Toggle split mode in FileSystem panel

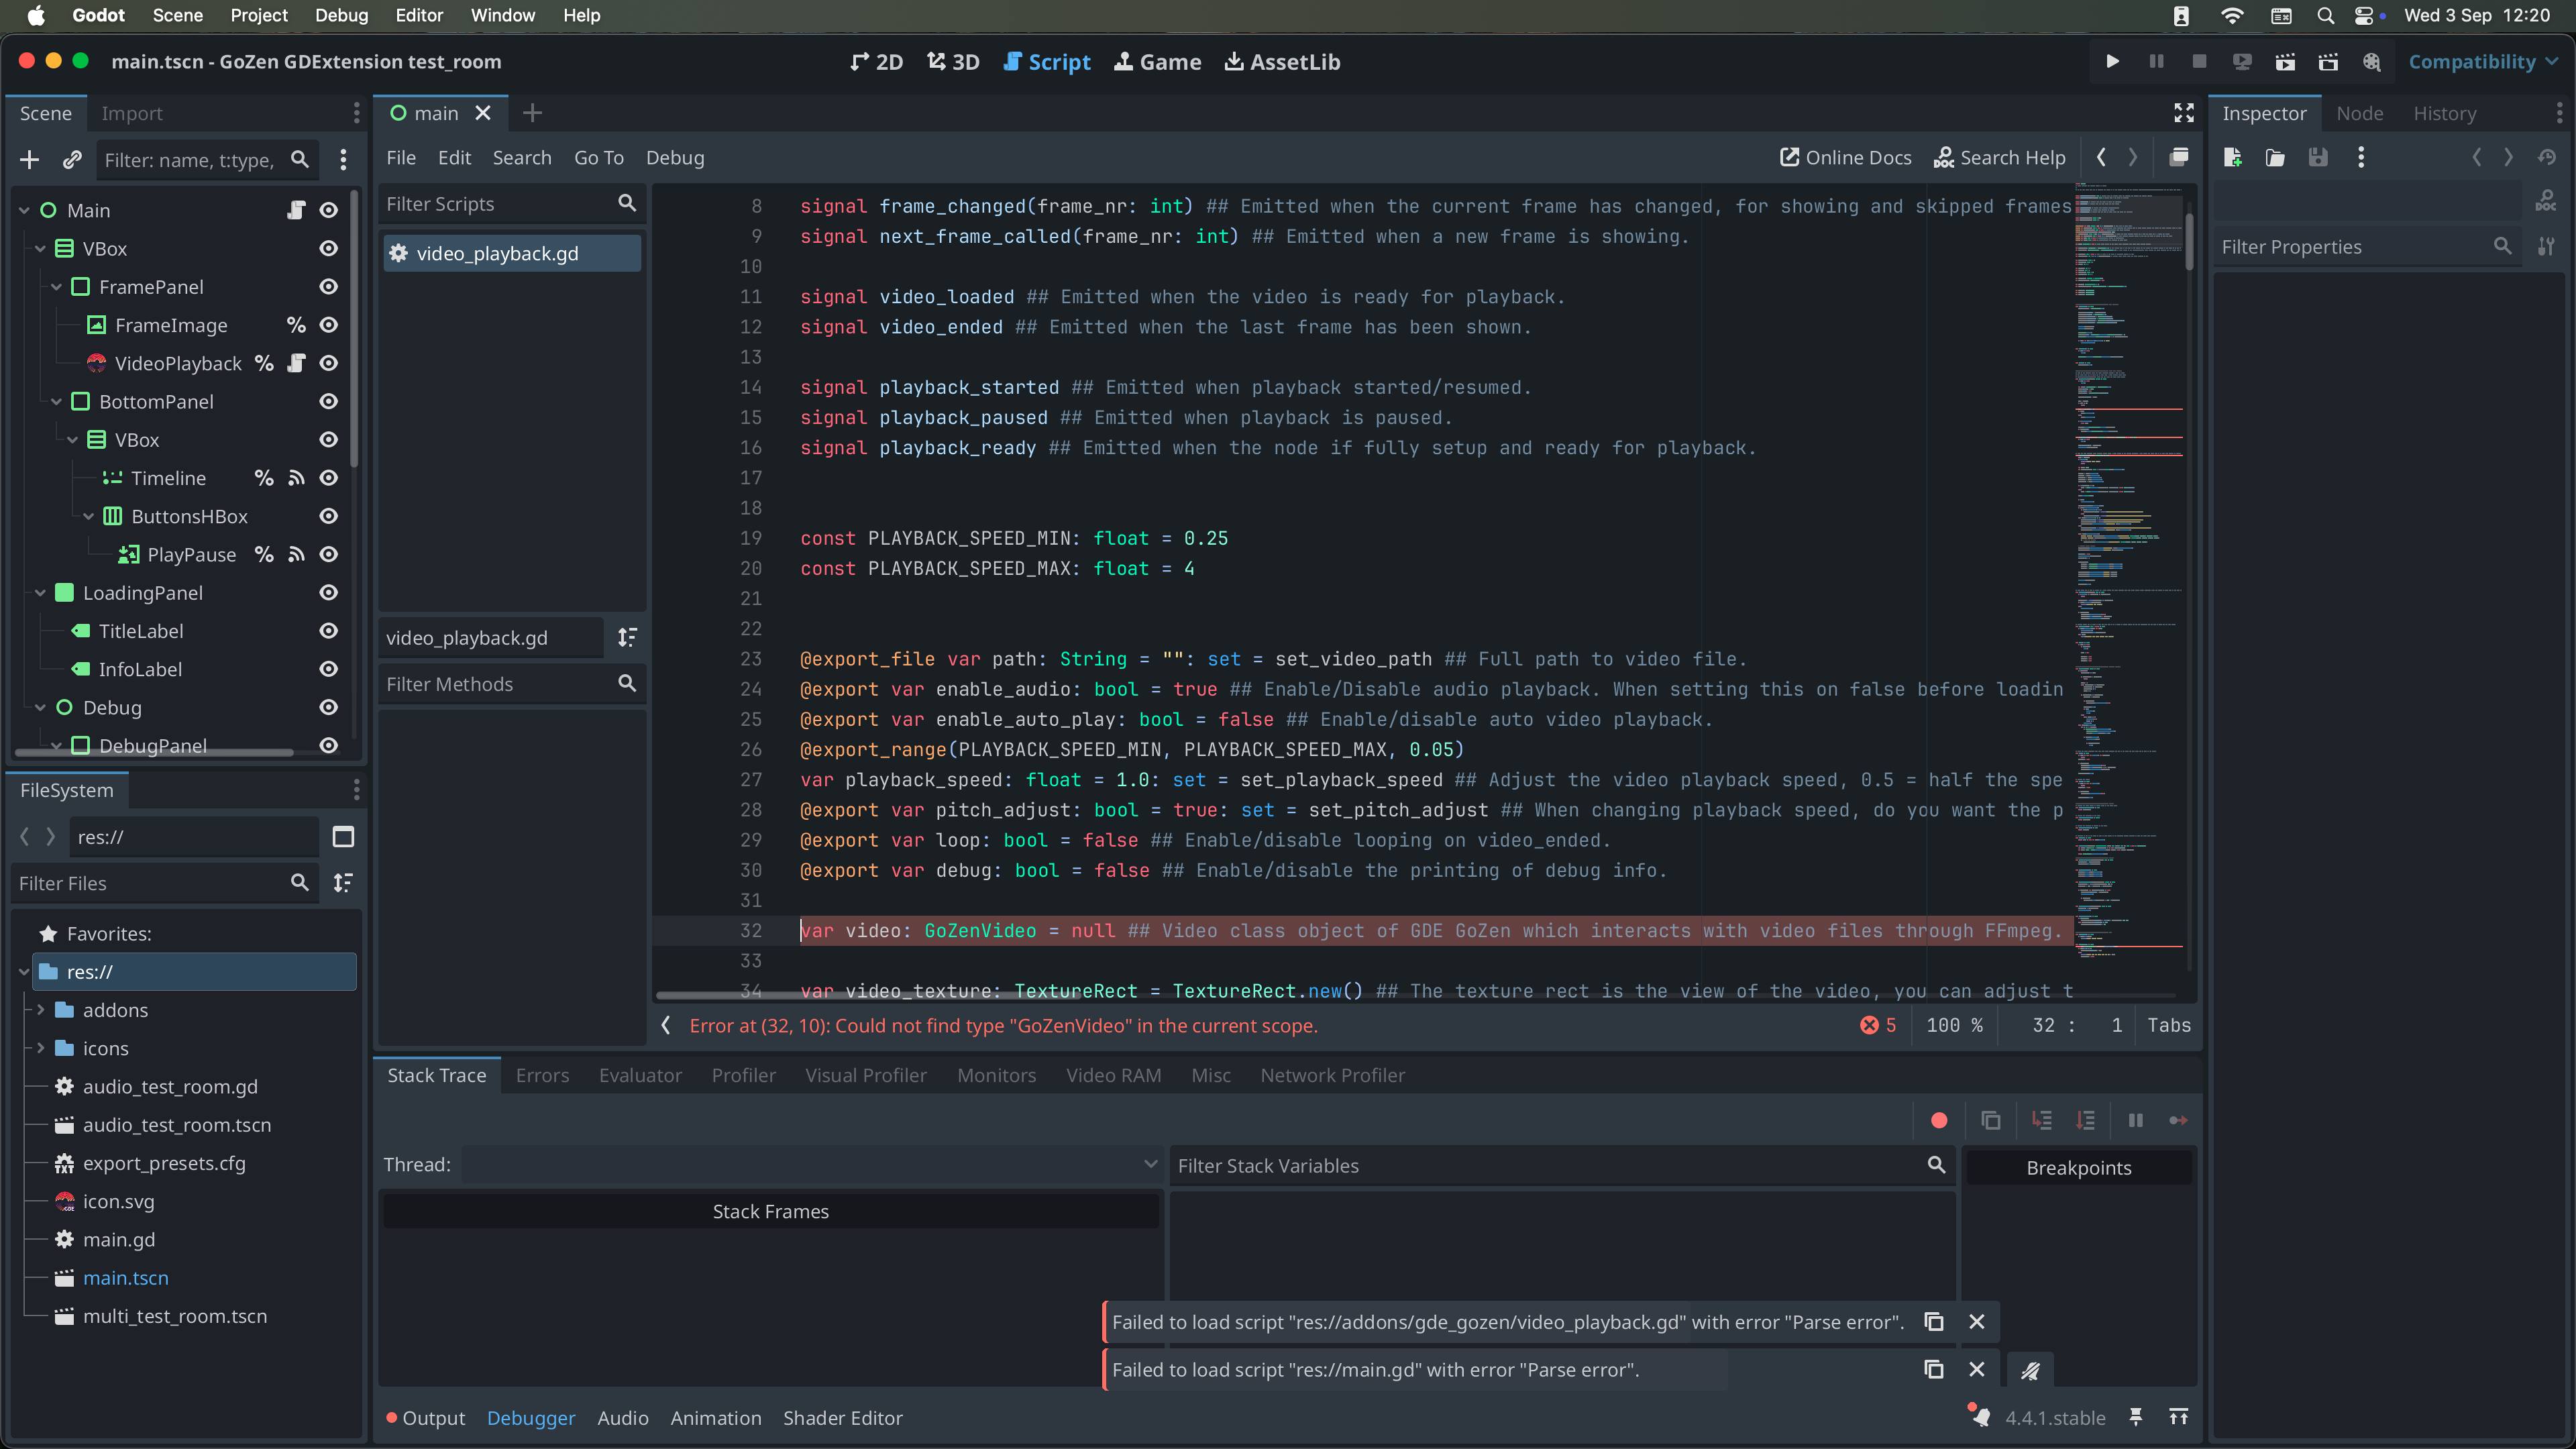click(343, 837)
